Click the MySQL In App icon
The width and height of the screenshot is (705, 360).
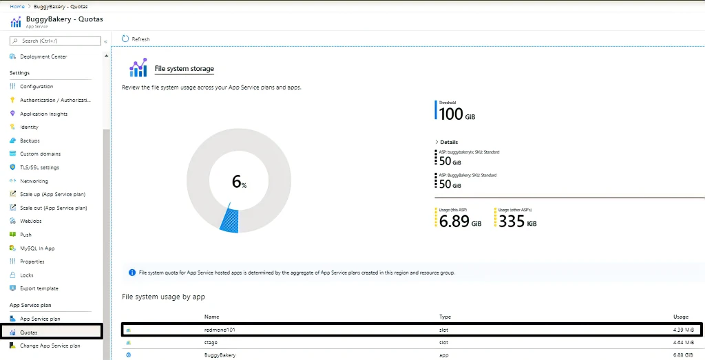click(12, 248)
